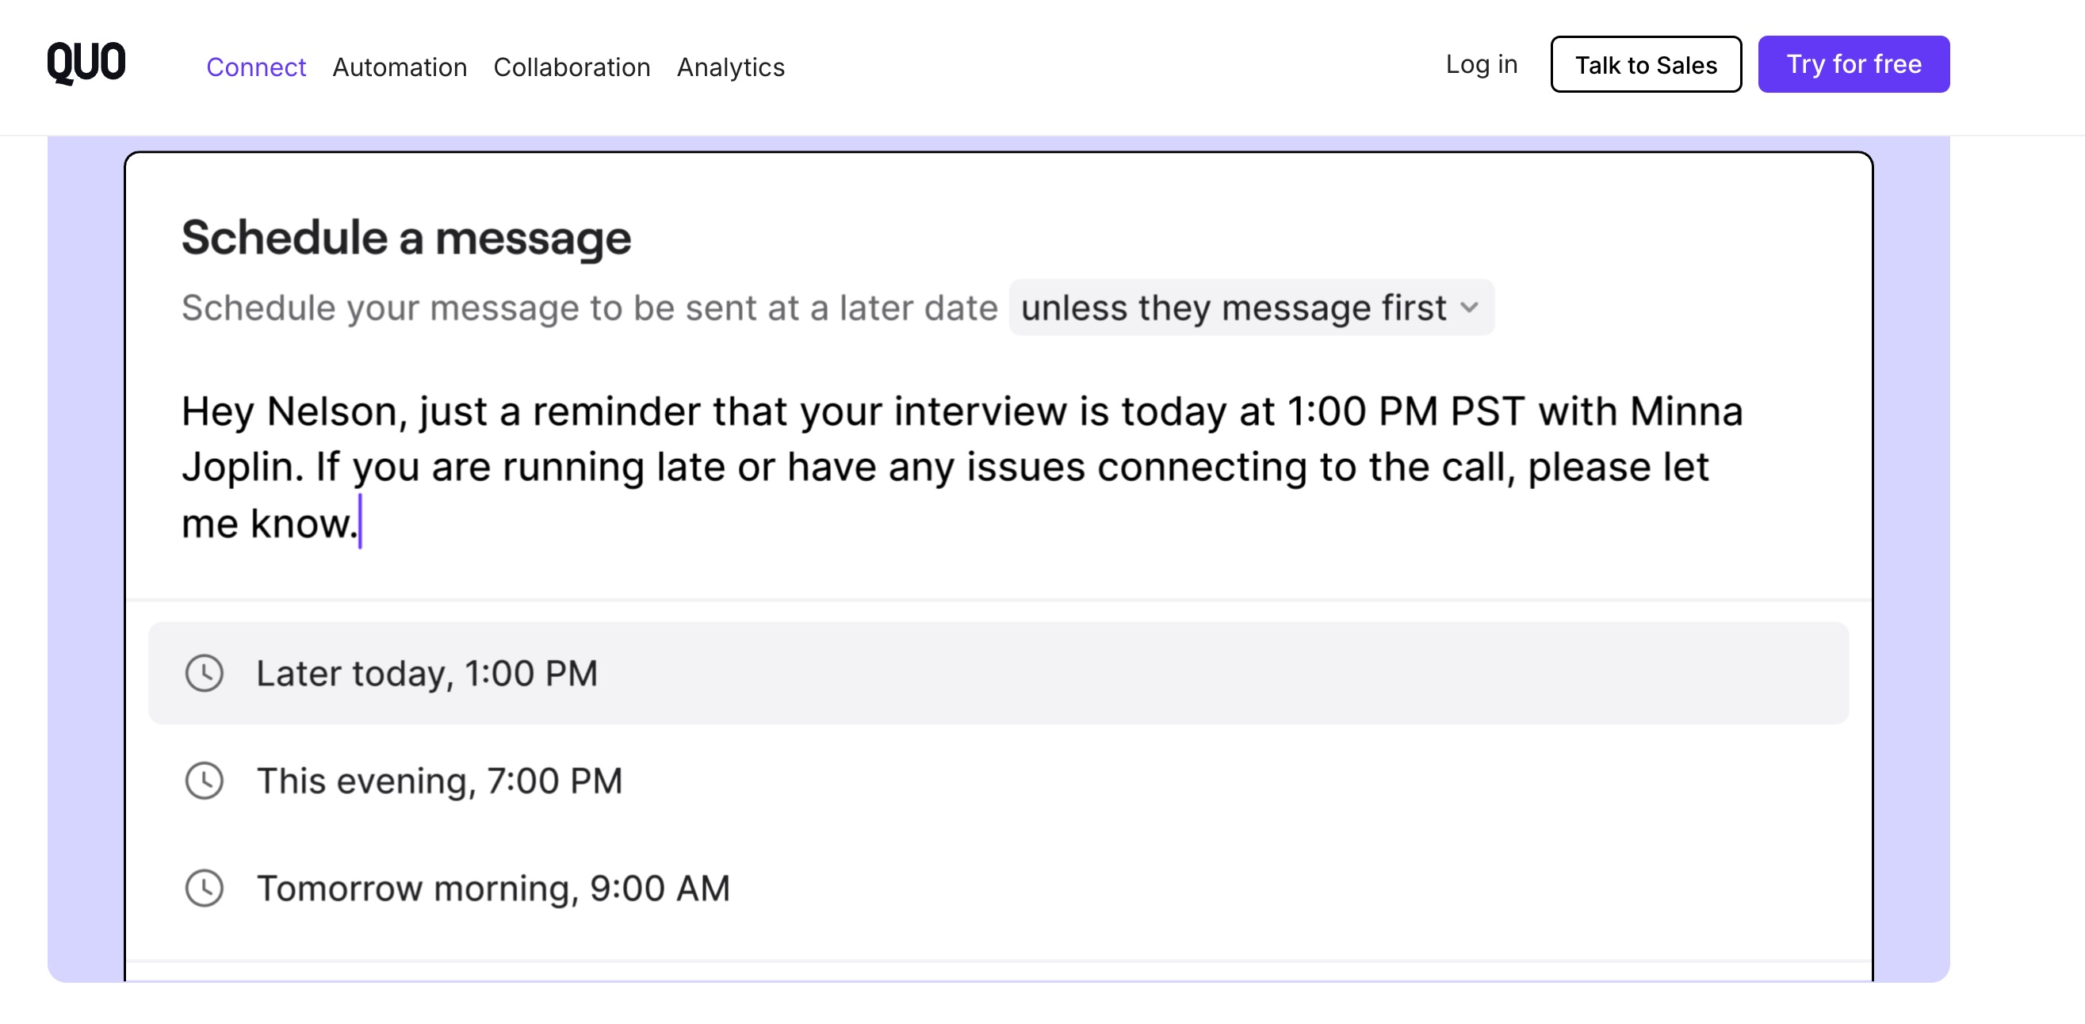
Task: Click the Log in link
Action: tap(1481, 65)
